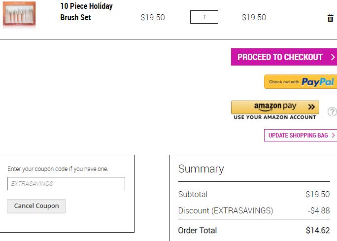
Task: Click the item quantity field
Action: click(204, 17)
